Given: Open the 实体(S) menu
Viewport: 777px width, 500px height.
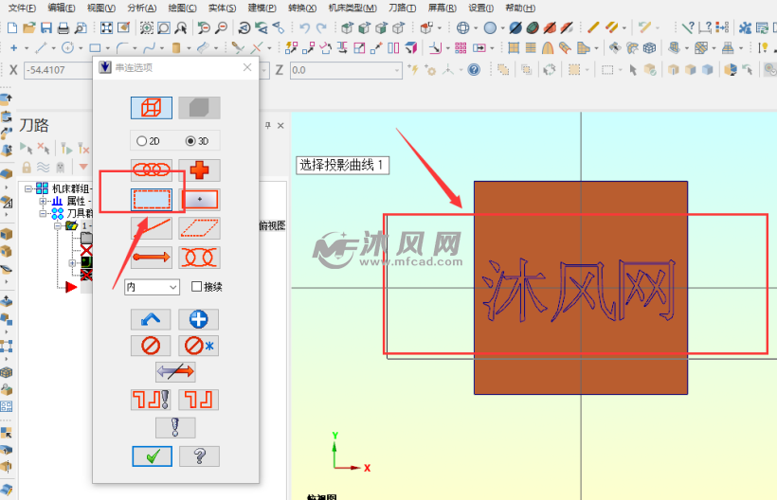Looking at the screenshot, I should click(x=222, y=8).
